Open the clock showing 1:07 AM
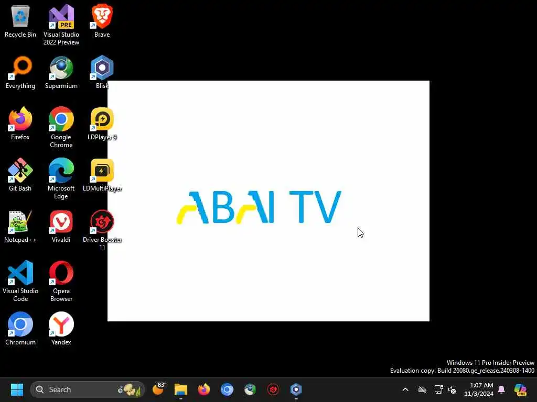This screenshot has height=402, width=537. point(478,389)
